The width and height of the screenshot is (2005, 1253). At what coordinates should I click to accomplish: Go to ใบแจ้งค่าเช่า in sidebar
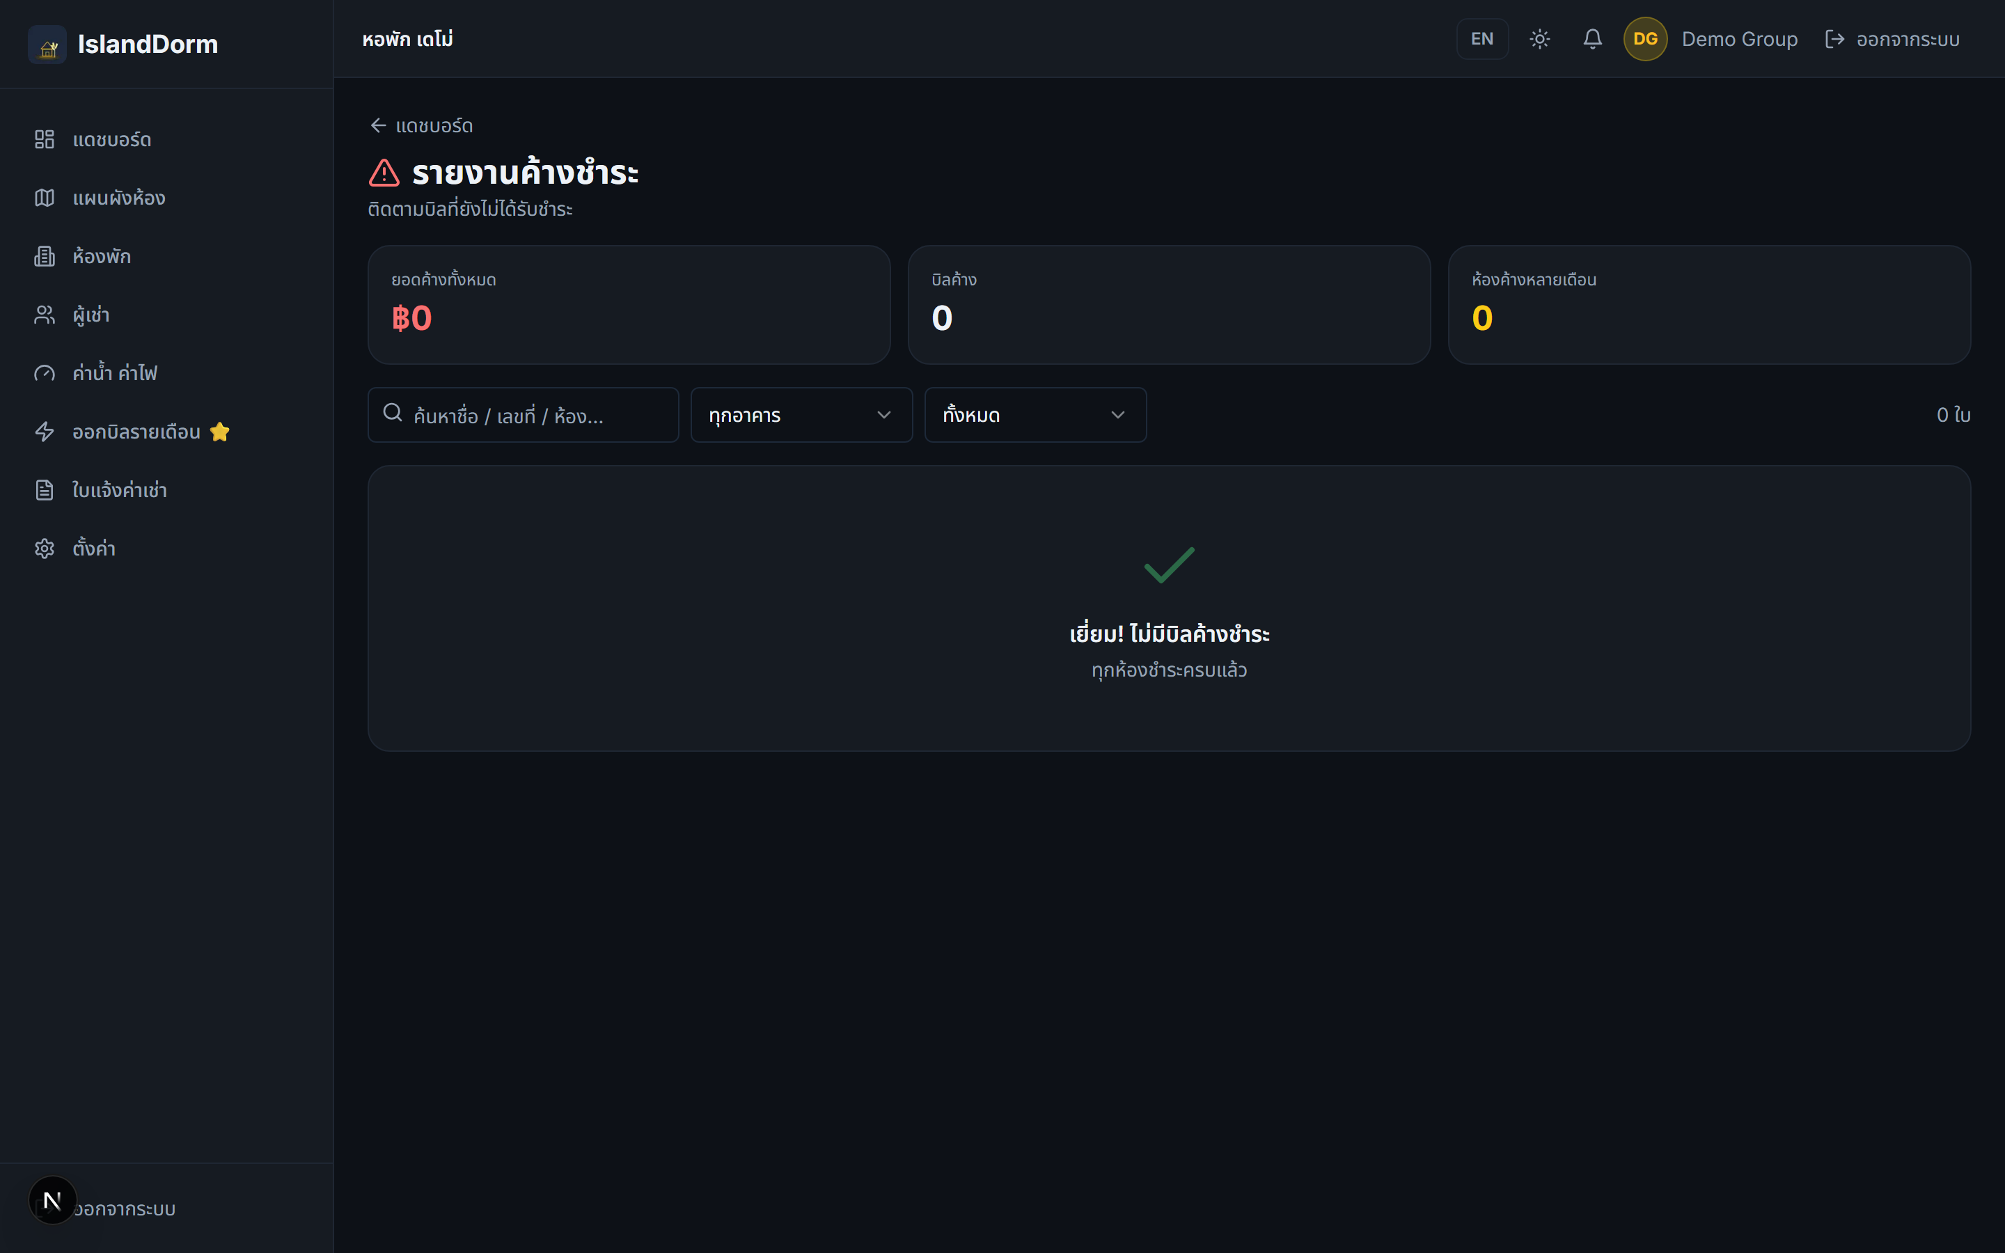click(x=166, y=490)
